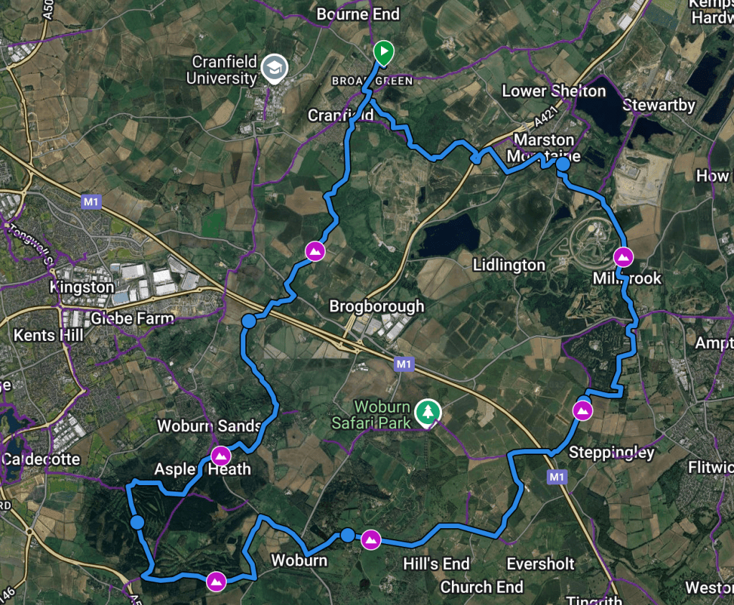This screenshot has width=734, height=605.
Task: Select blue waypoint dot beside Woburn
Action: [x=348, y=535]
